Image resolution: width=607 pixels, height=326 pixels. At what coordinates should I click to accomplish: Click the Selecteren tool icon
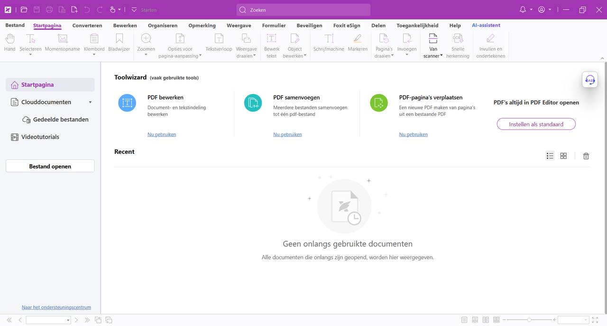(30, 39)
